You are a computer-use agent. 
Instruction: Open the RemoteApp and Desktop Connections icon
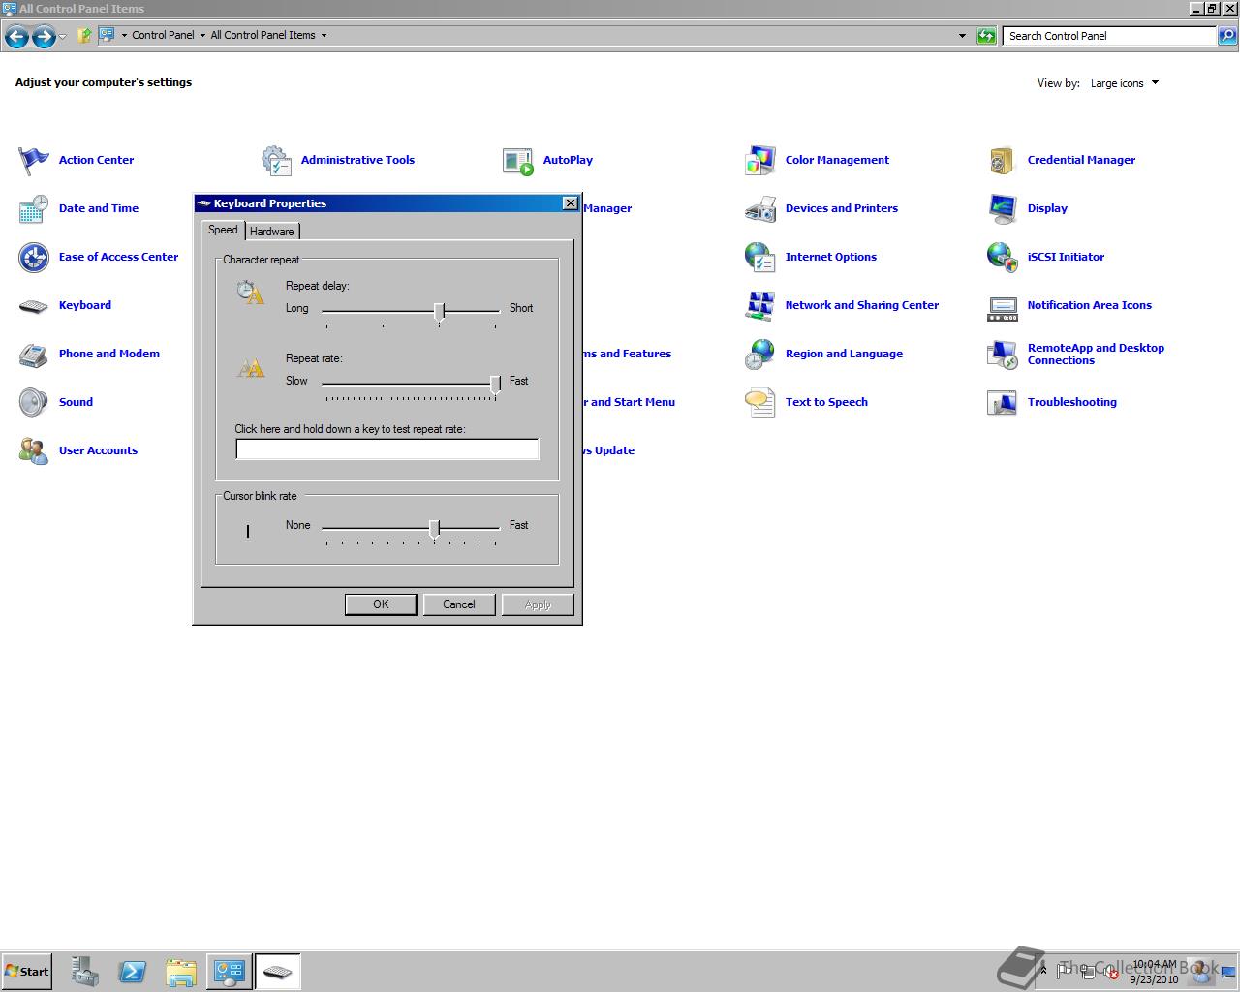[1003, 354]
